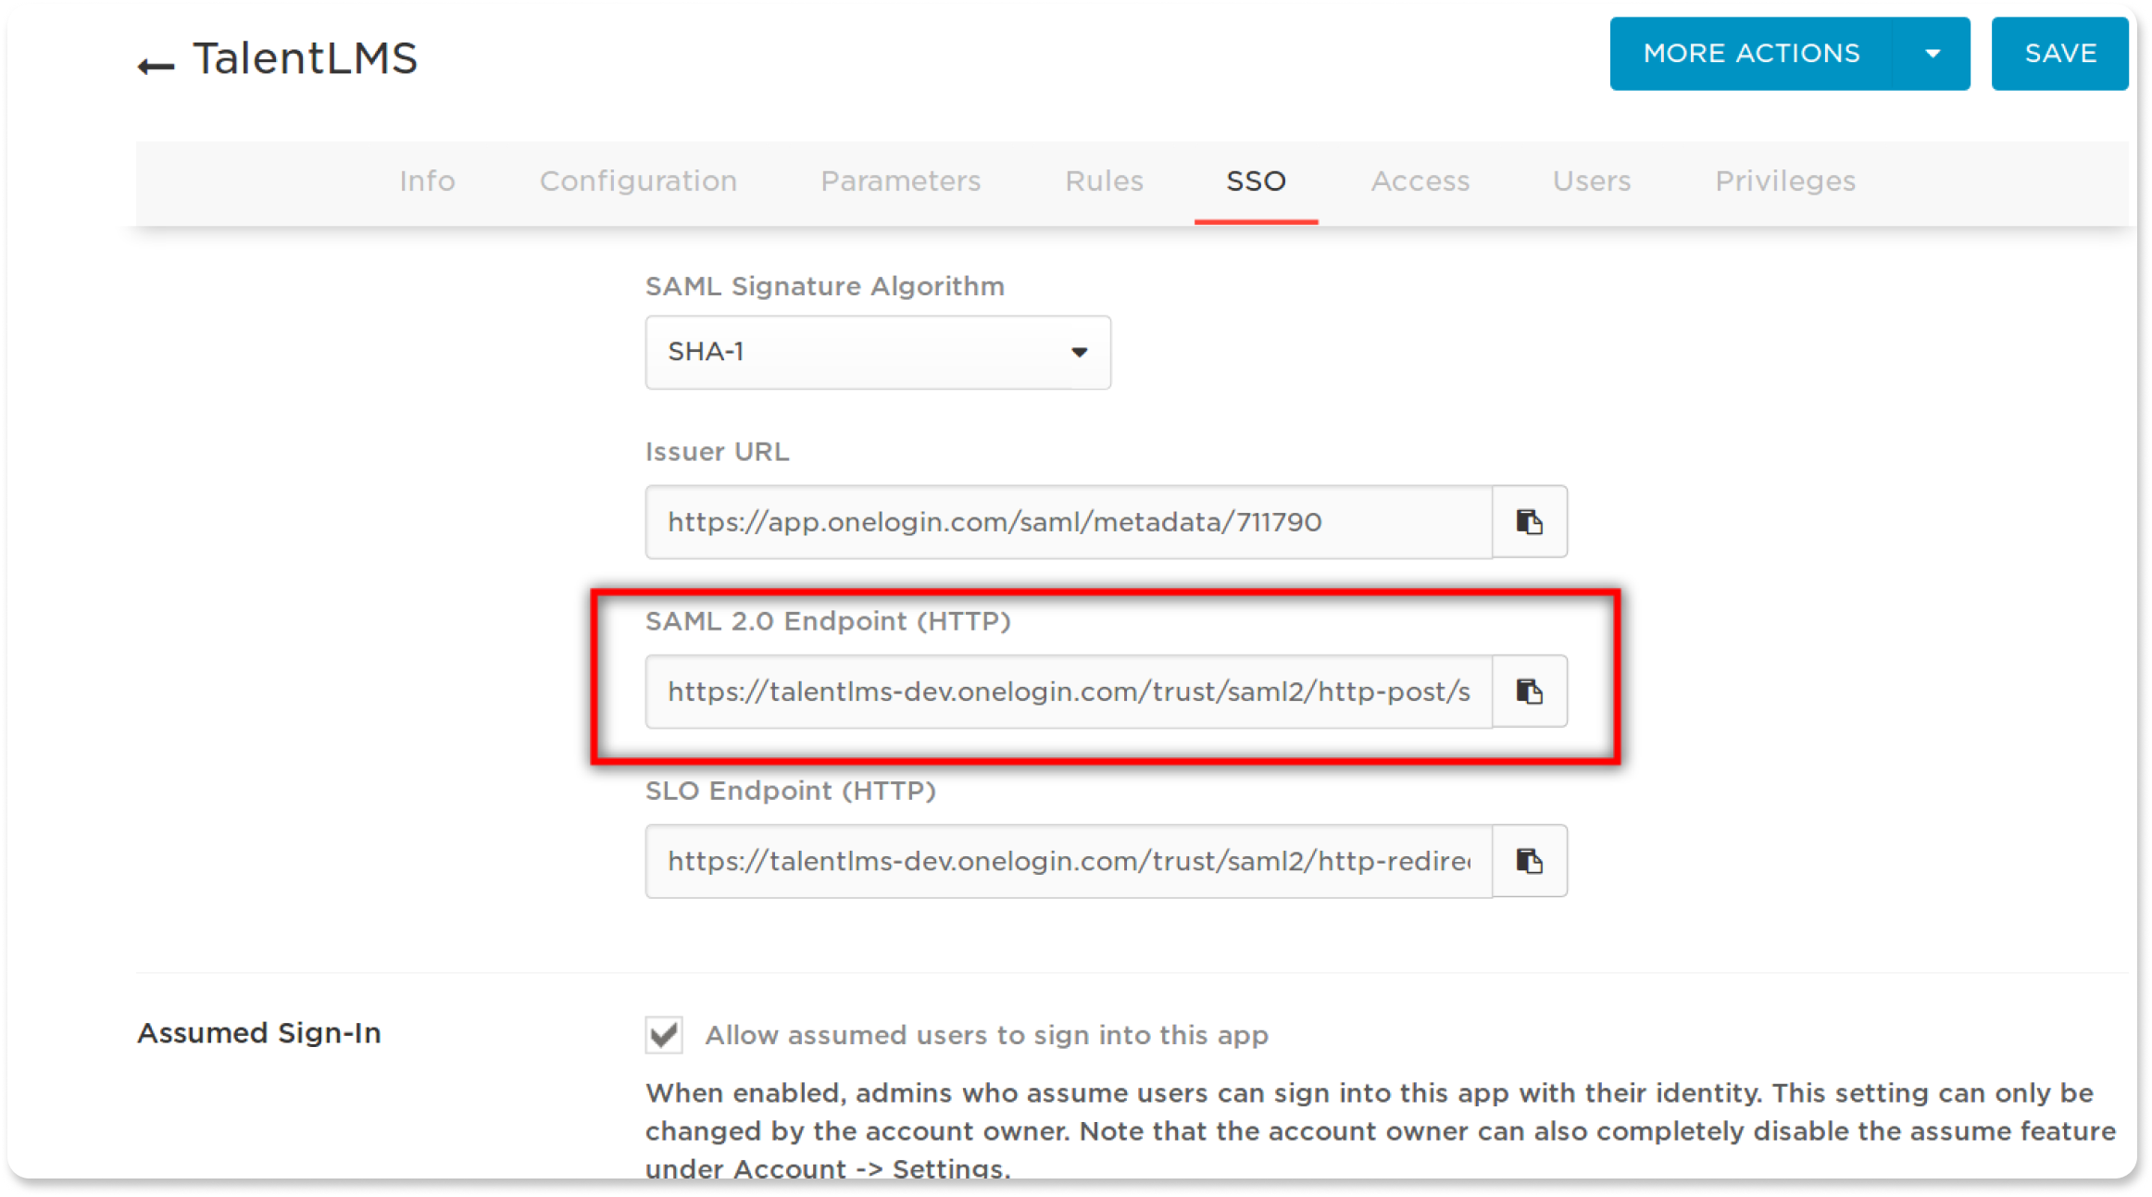Toggle Allow assumed users checkbox
Viewport: 2152px width, 1197px height.
click(664, 1034)
